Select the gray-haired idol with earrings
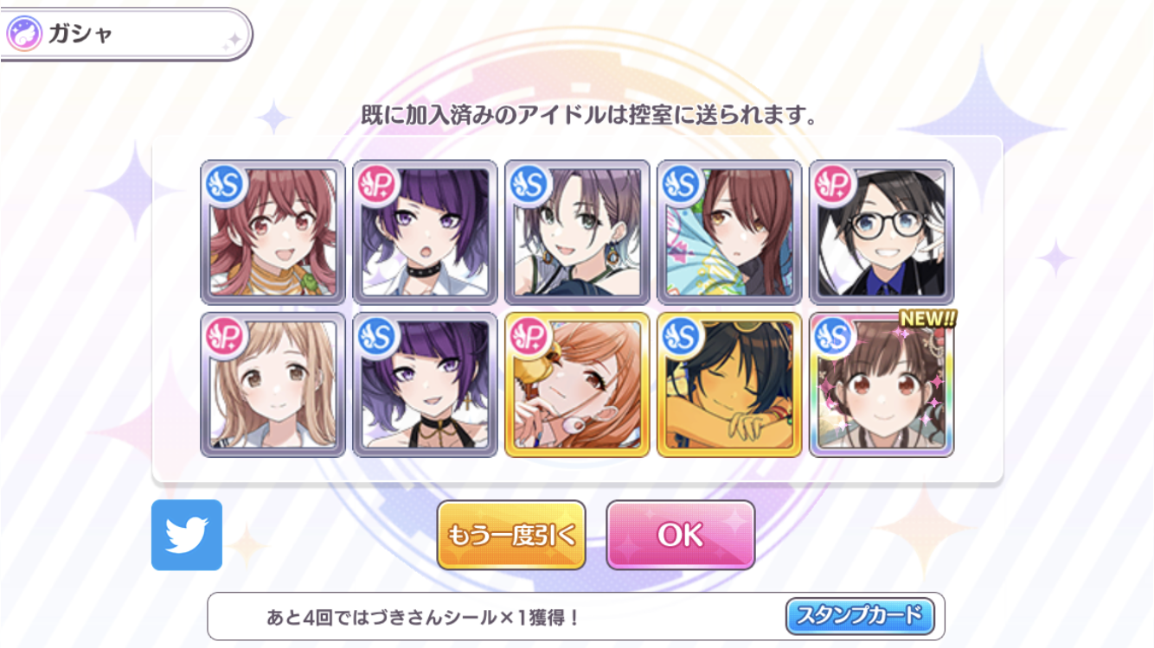Viewport: 1154px width, 648px height. coord(577,232)
